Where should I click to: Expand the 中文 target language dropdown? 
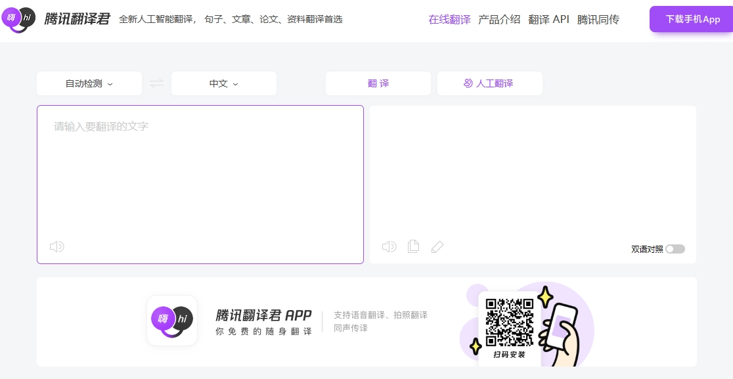click(x=223, y=83)
